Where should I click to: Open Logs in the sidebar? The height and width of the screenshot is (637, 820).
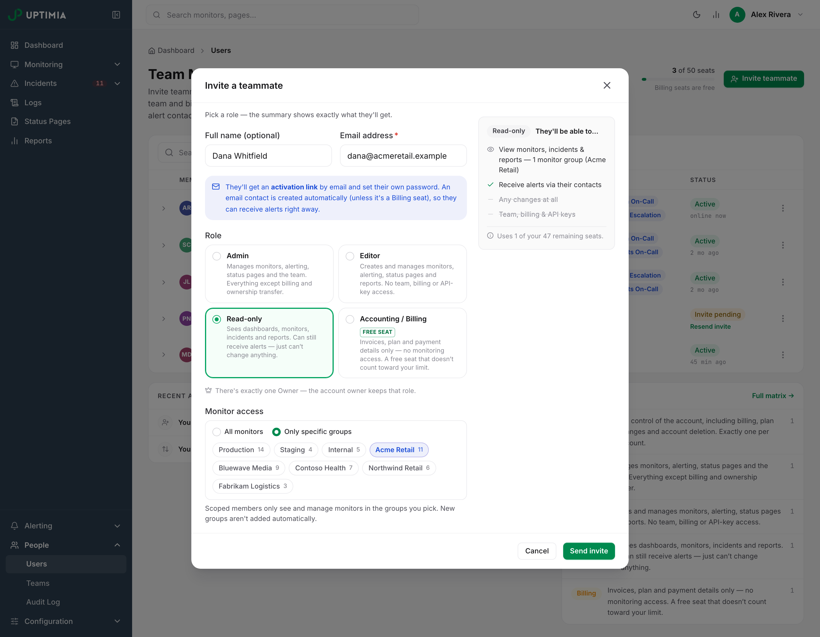(66, 102)
